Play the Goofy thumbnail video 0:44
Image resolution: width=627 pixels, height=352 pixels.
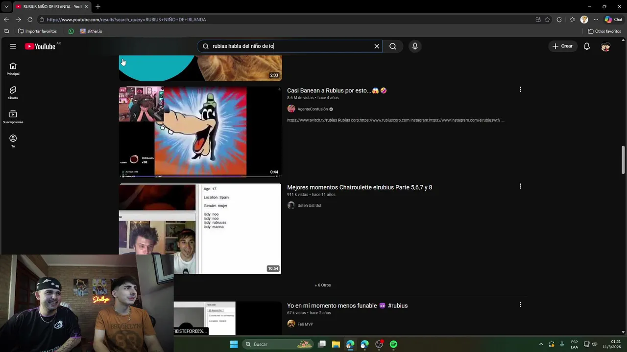tap(200, 132)
